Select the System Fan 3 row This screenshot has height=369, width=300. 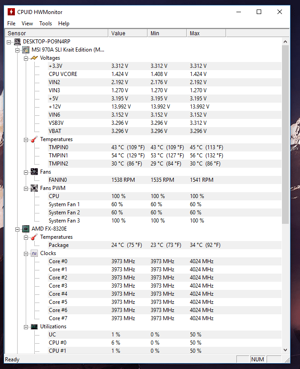pos(165,221)
